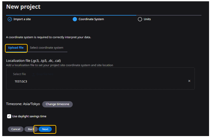Click the Select file area

20,74
